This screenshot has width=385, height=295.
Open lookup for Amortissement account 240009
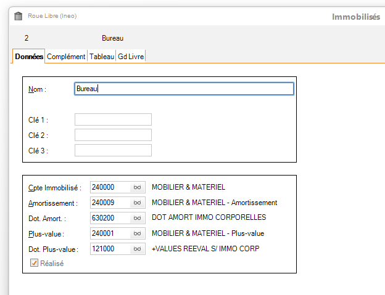point(138,203)
